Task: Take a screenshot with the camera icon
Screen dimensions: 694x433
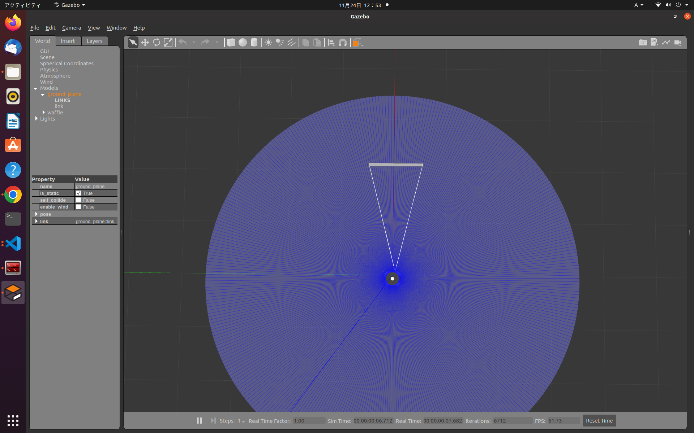Action: tap(643, 43)
